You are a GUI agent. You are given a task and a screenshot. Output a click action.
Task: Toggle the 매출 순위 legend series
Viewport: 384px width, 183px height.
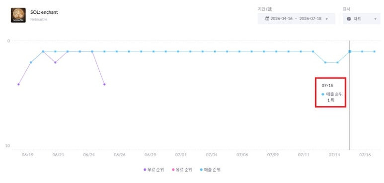tap(210, 170)
